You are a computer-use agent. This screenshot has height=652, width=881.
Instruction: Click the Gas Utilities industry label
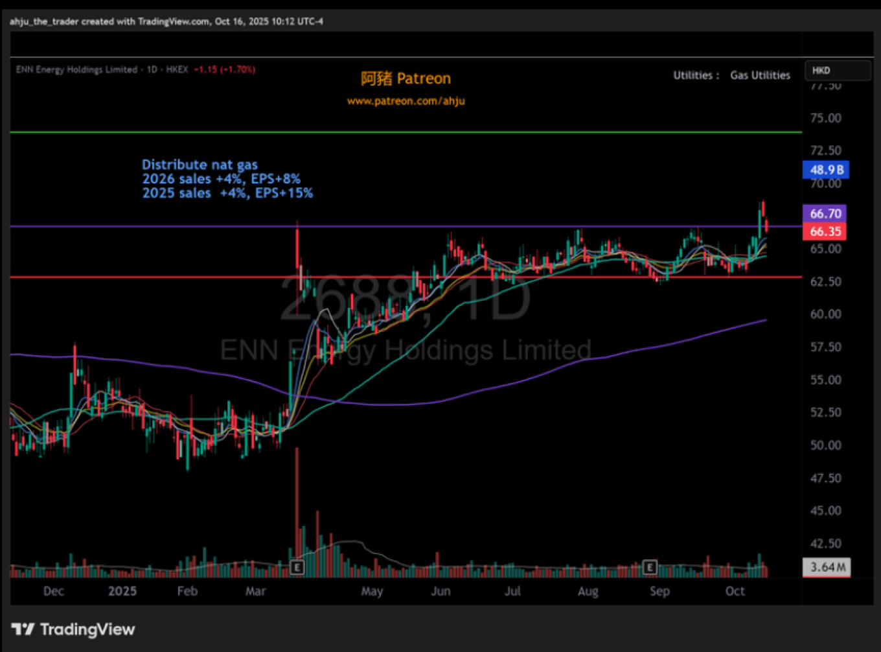pyautogui.click(x=760, y=75)
